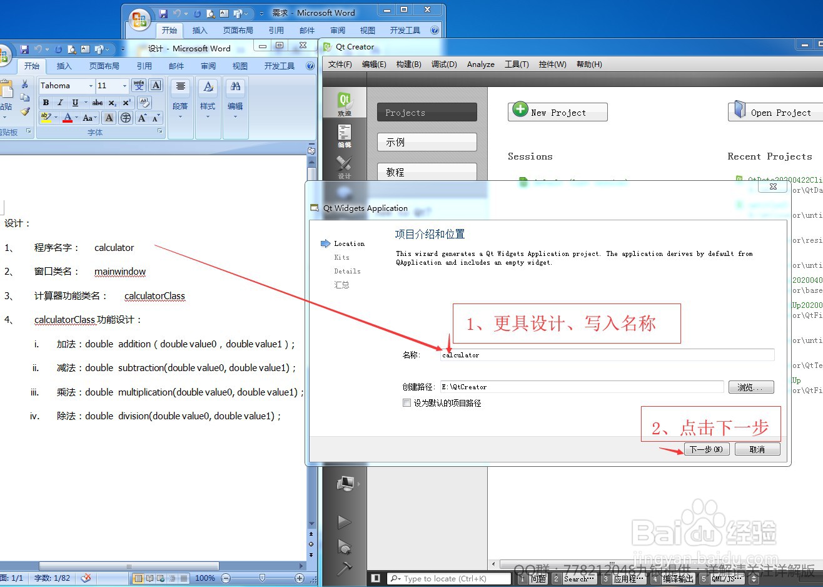Viewport: 823px width, 587px height.
Task: Click Shrink Font button in Word
Action: 156,118
